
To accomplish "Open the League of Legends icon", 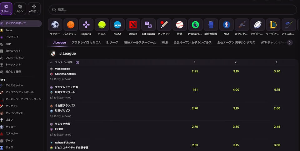I will point(273,25).
